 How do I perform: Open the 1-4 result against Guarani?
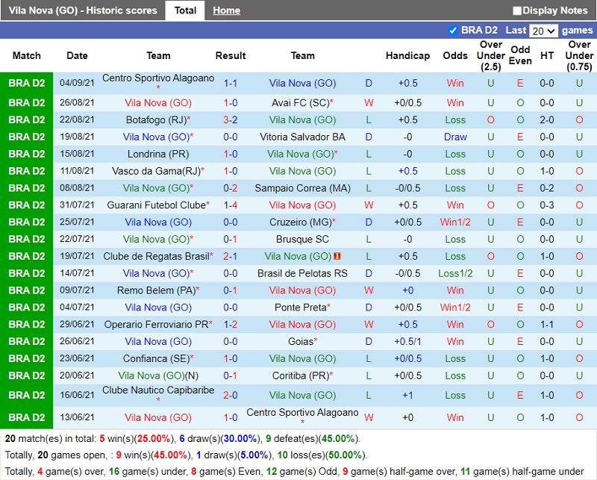(x=231, y=205)
